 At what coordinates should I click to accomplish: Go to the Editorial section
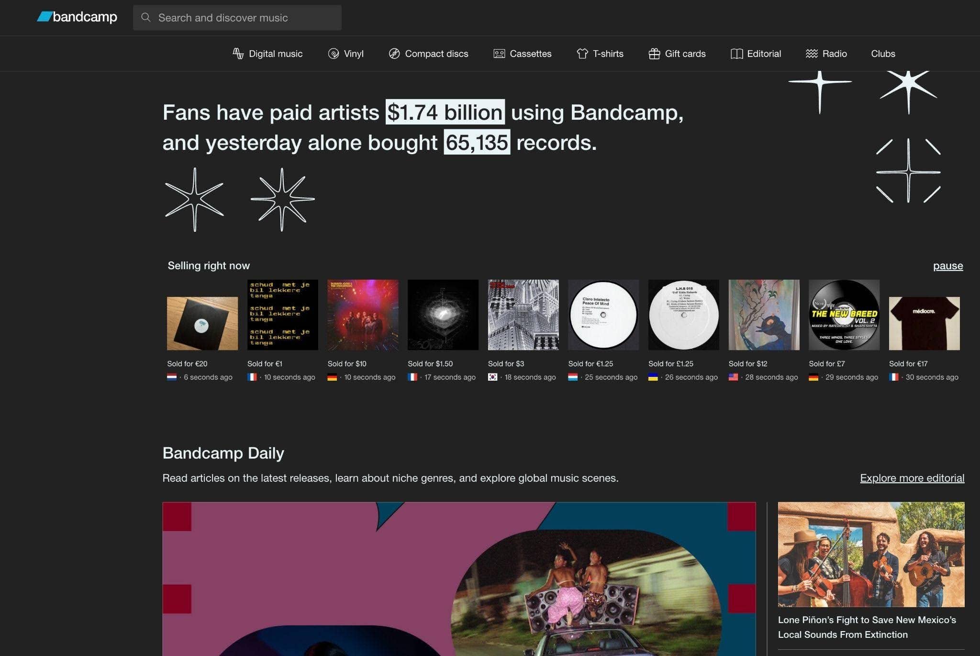(x=756, y=54)
